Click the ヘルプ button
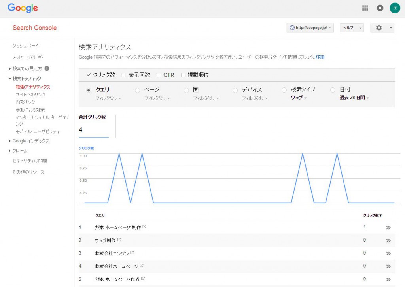 [x=351, y=28]
